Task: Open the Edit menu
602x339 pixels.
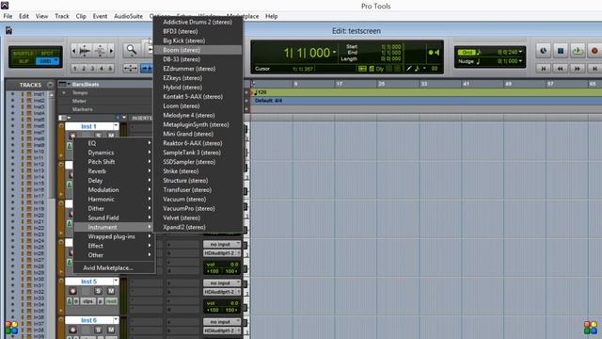Action: [x=24, y=16]
